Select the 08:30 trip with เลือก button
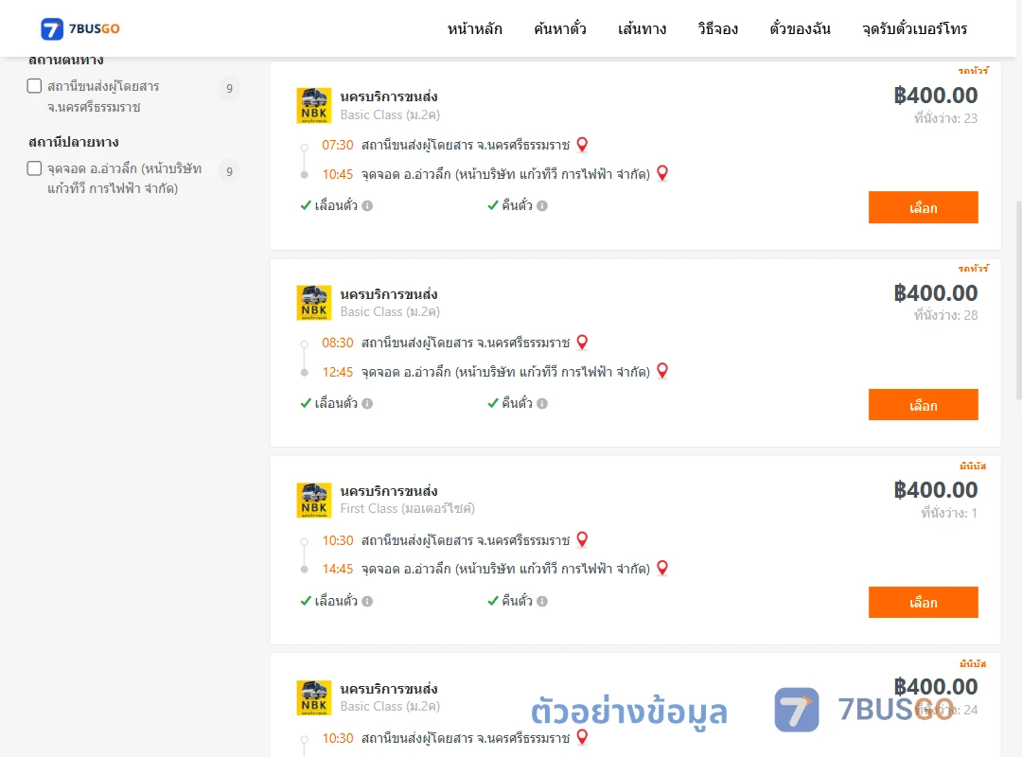This screenshot has width=1022, height=757. coord(923,405)
